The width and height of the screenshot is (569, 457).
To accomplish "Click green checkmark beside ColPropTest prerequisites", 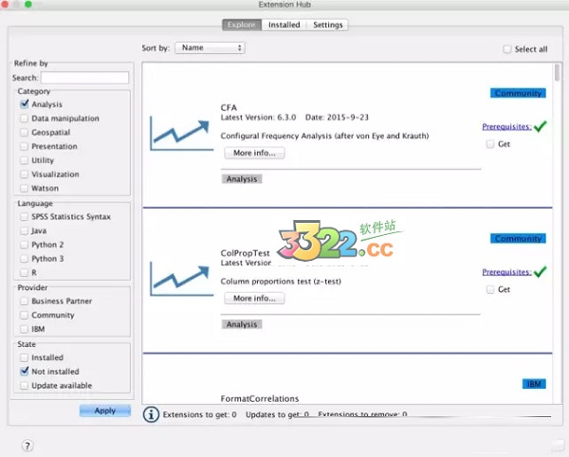I will click(541, 272).
